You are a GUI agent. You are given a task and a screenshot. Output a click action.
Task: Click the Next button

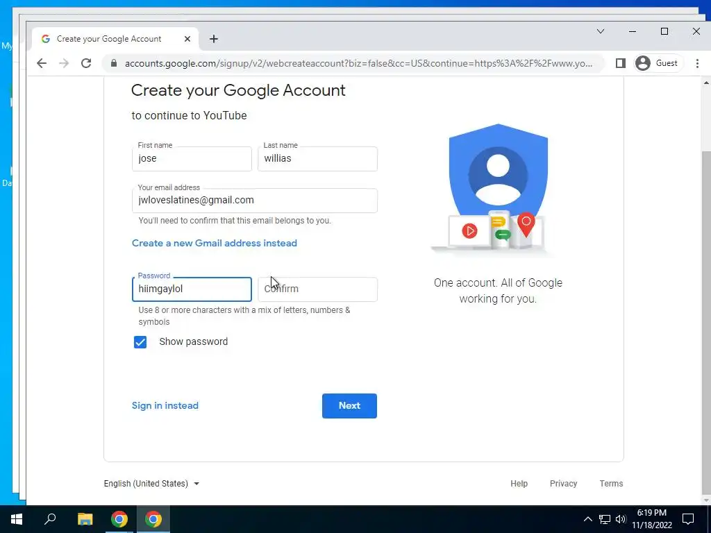pos(349,405)
